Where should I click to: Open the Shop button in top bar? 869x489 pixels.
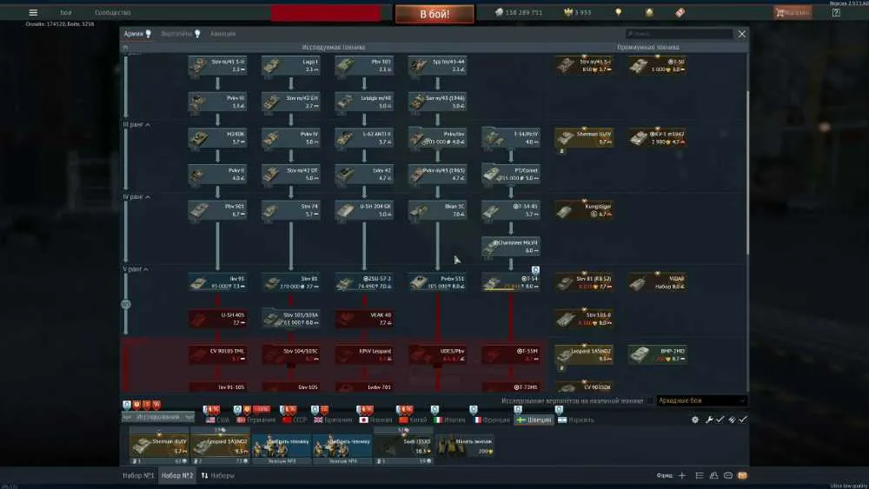click(x=793, y=12)
